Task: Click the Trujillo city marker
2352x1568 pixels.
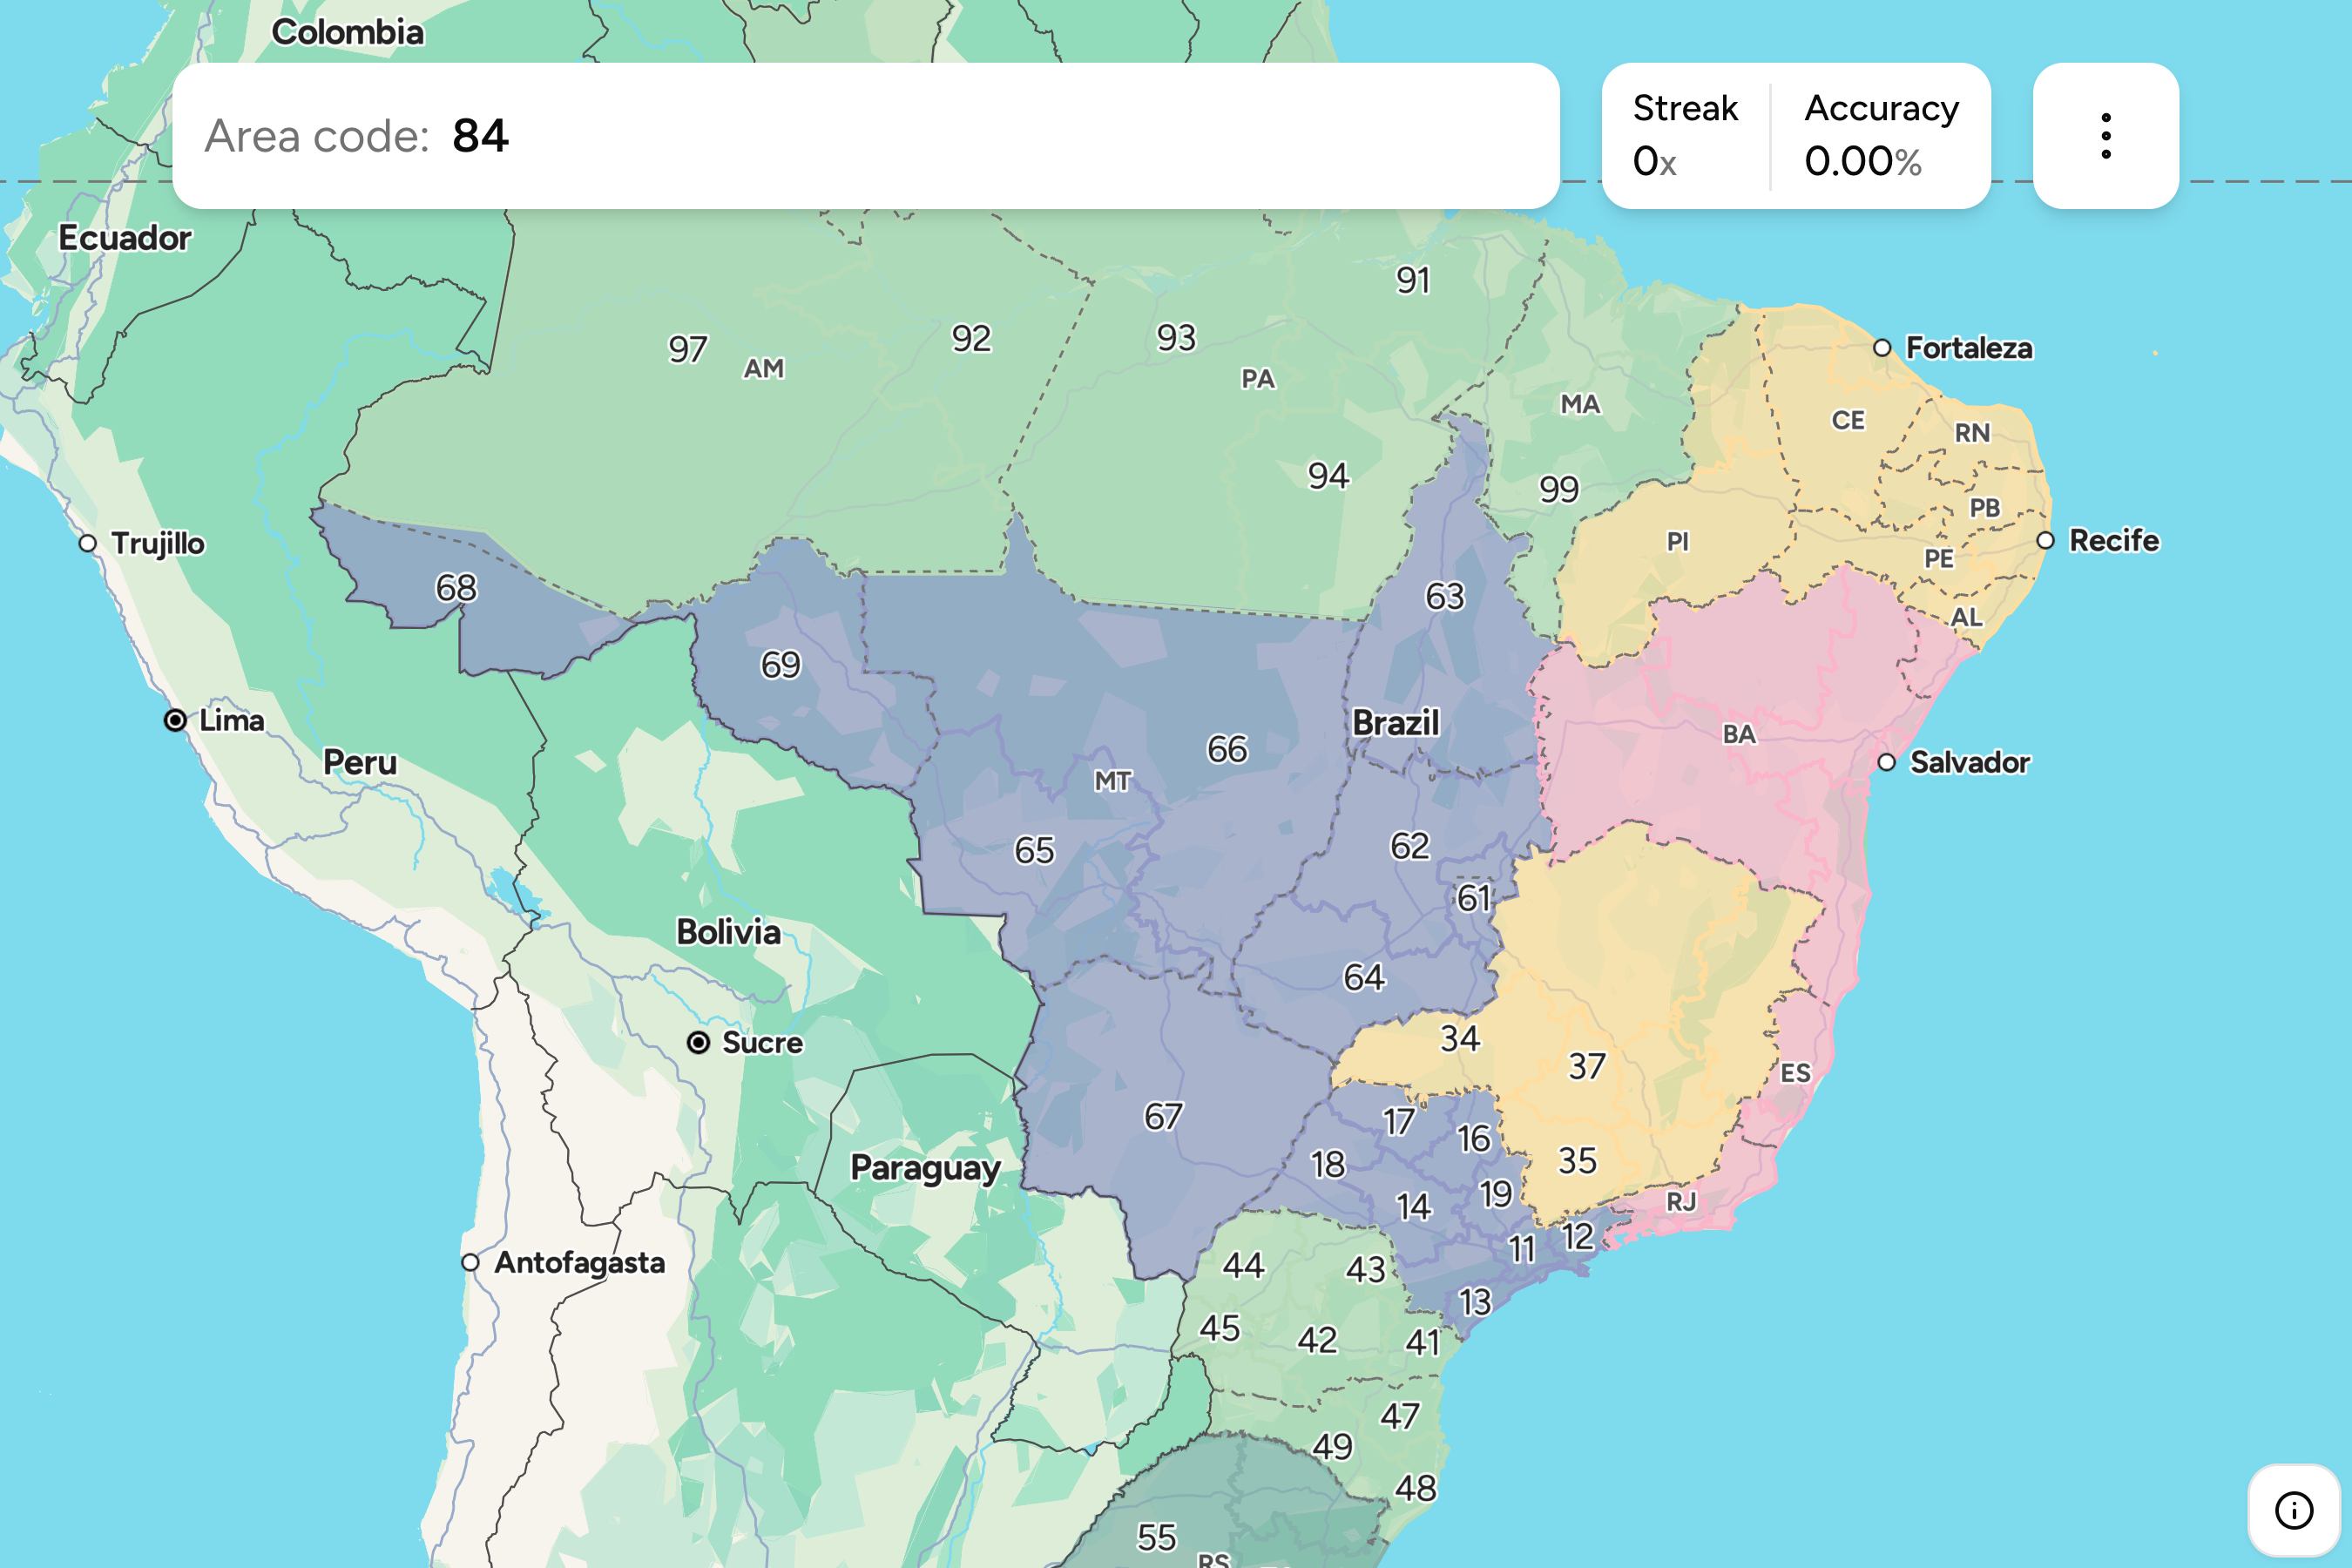Action: 88,544
